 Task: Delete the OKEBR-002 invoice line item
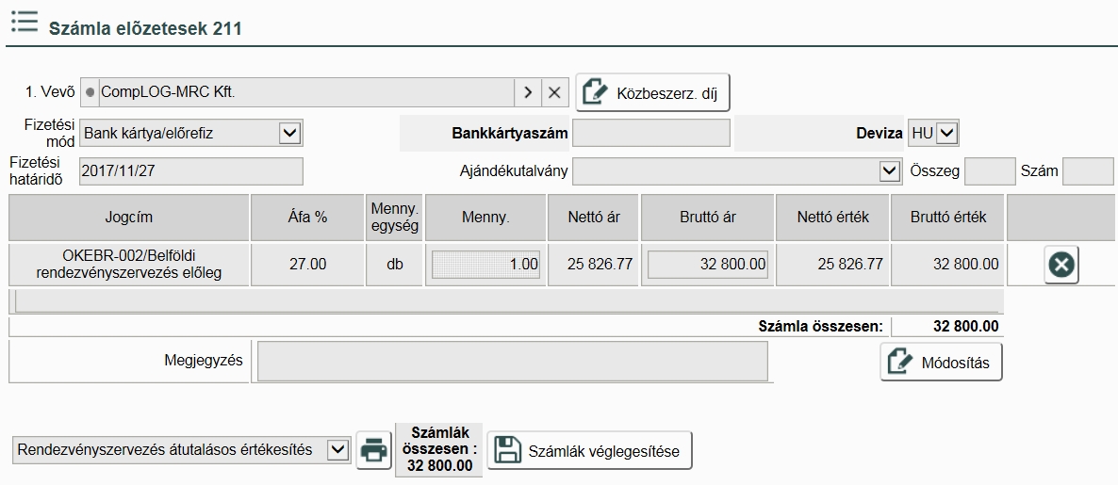pos(1061,266)
